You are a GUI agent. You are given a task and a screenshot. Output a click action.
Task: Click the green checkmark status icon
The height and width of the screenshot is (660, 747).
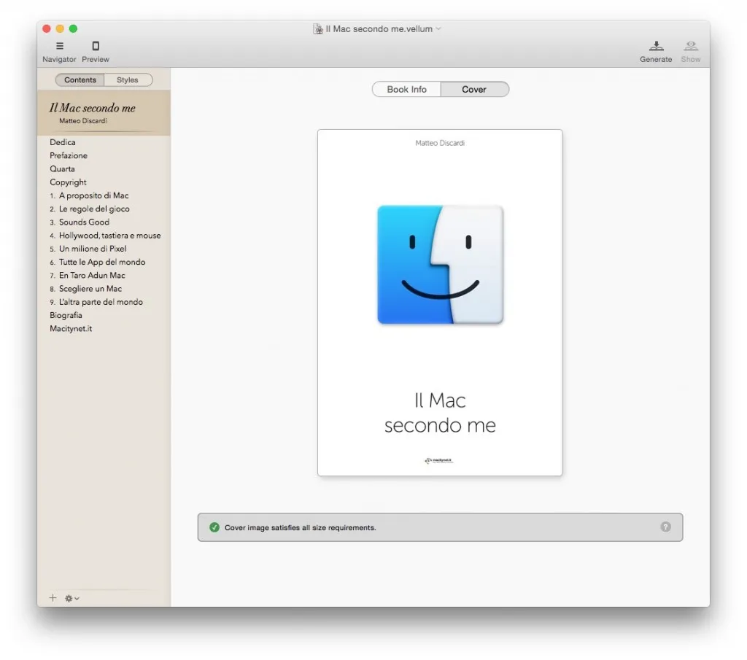coord(214,527)
